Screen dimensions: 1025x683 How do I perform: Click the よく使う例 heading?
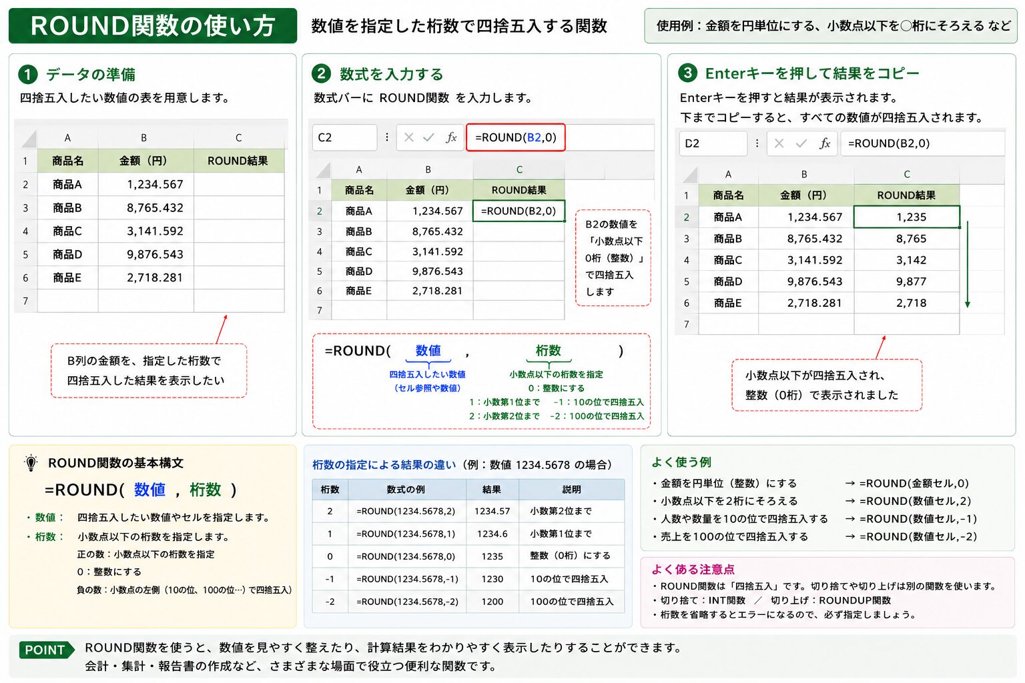tap(681, 462)
